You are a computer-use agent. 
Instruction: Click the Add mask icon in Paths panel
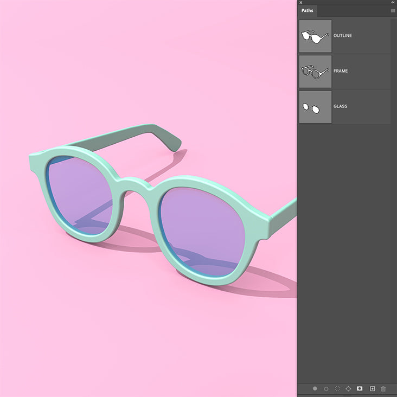click(360, 389)
